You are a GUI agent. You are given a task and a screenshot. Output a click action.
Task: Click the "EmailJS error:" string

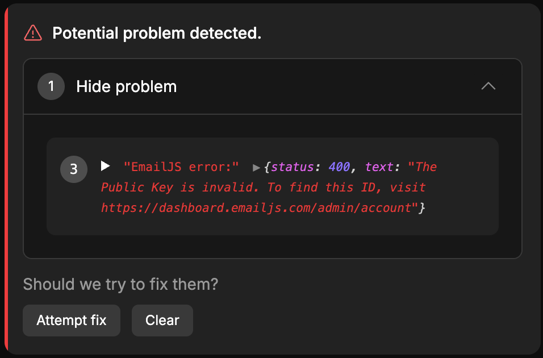pyautogui.click(x=181, y=167)
